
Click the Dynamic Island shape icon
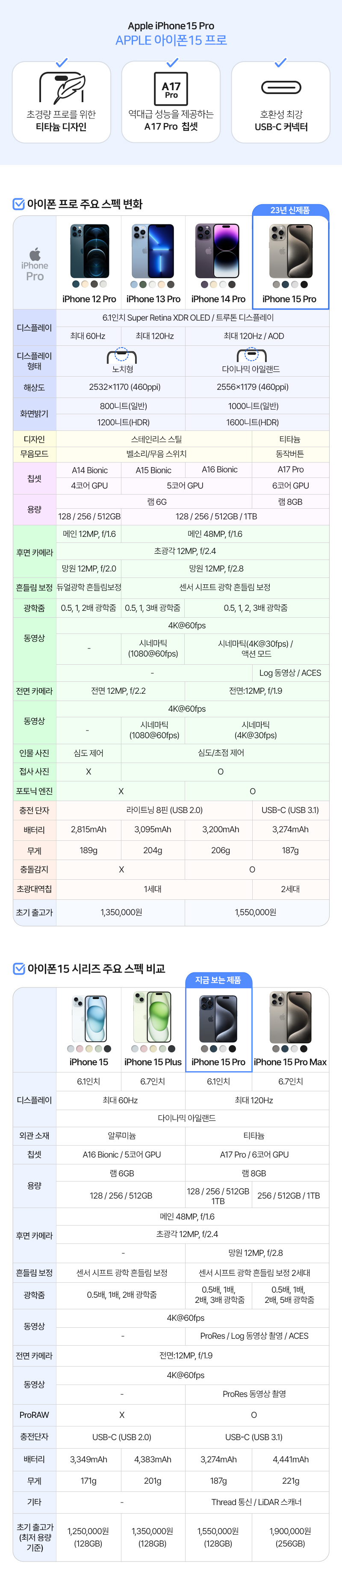(251, 356)
